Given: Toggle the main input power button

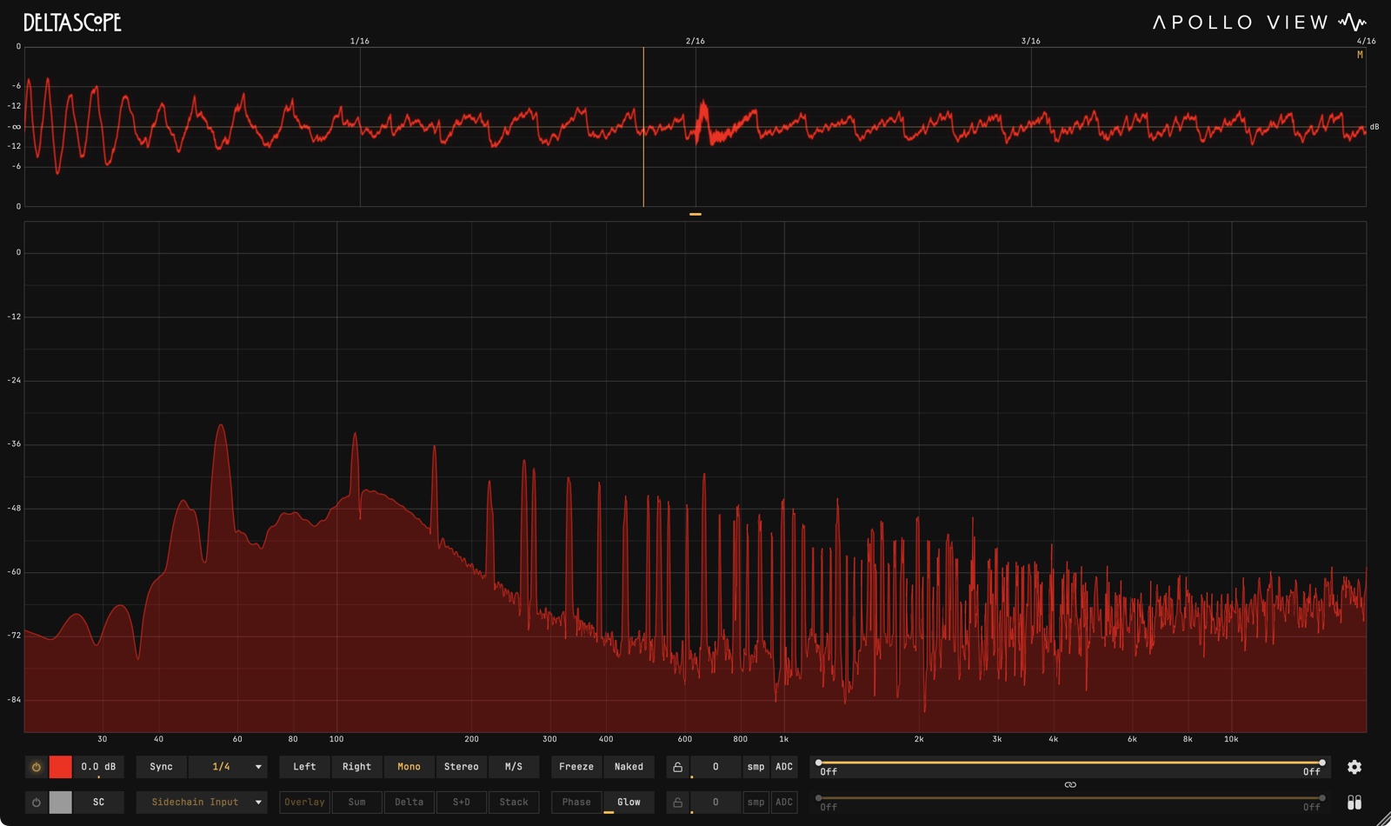Looking at the screenshot, I should point(37,767).
